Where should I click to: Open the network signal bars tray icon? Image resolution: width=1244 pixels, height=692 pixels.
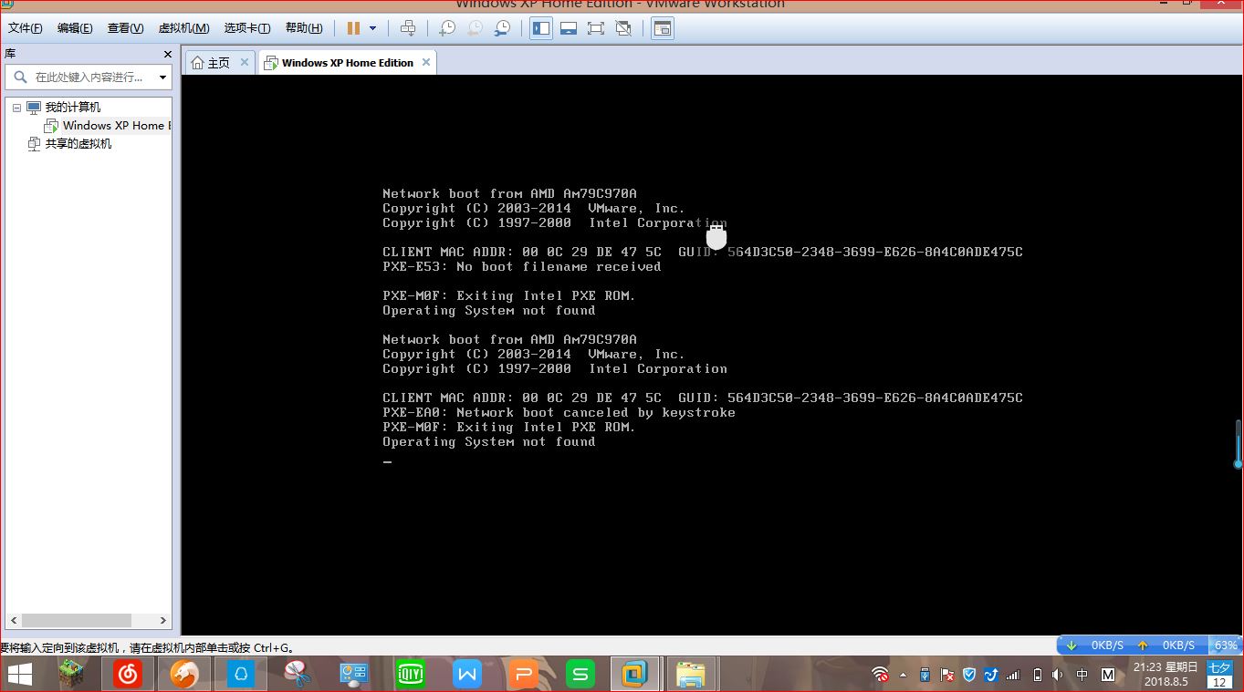[x=1013, y=675]
